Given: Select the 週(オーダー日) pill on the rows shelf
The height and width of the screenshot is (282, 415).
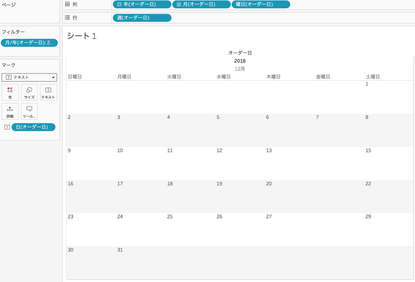Looking at the screenshot, I should pos(142,18).
